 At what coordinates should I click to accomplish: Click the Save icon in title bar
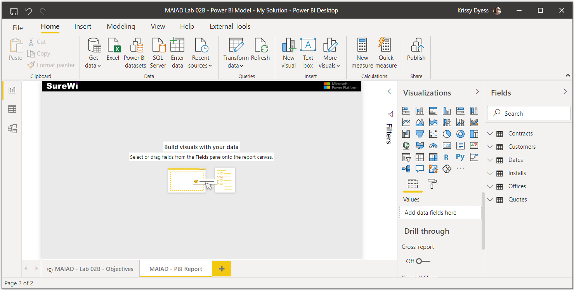coord(14,11)
